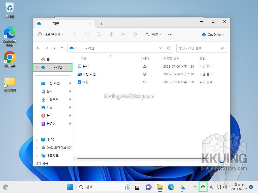Launch Edge from the taskbar

tap(171, 187)
